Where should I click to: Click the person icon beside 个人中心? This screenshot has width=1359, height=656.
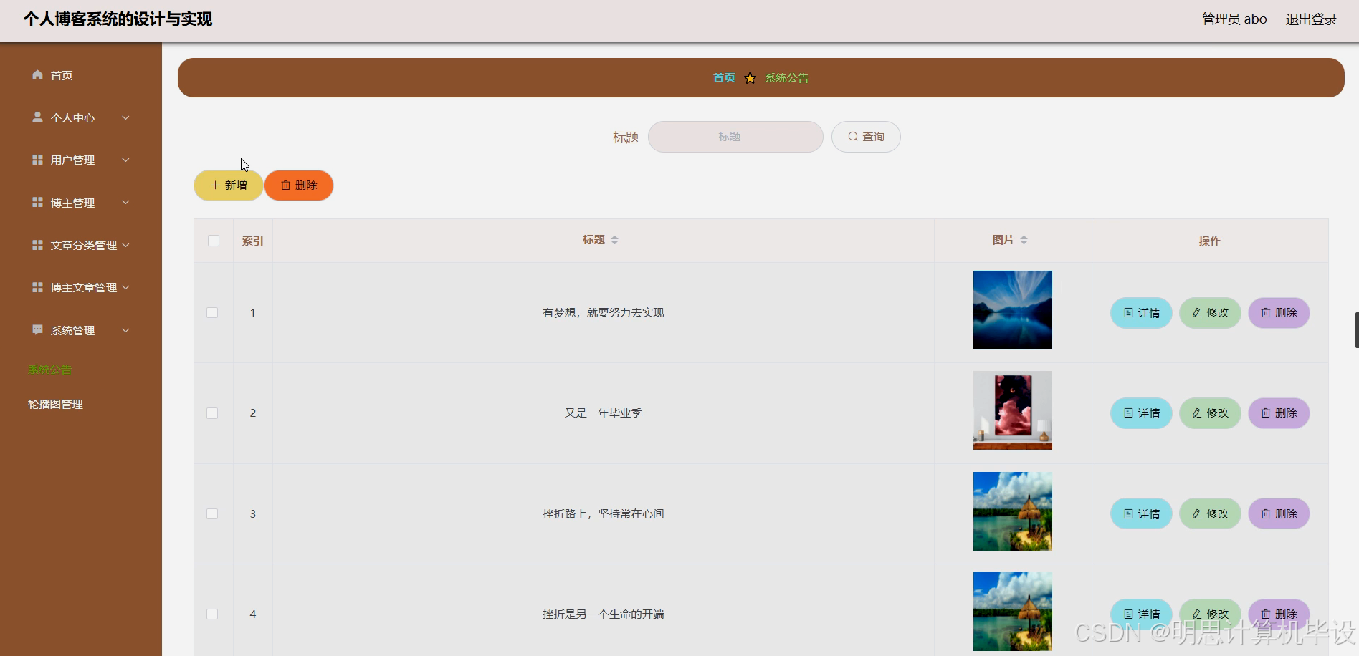tap(37, 117)
